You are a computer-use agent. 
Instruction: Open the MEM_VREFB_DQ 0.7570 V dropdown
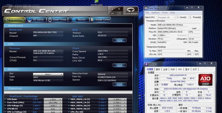(117, 109)
